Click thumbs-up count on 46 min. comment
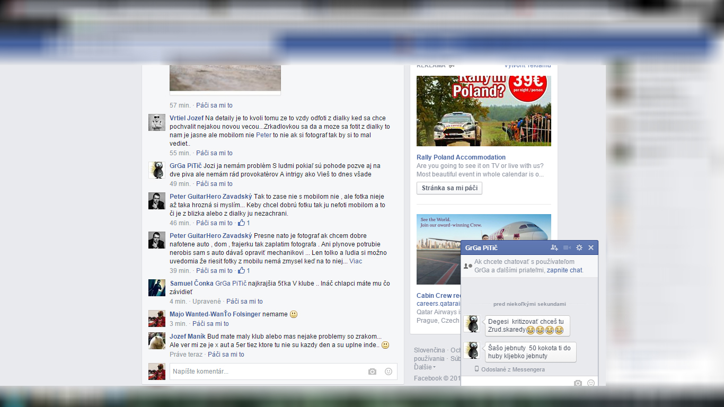The image size is (724, 407). coord(244,223)
